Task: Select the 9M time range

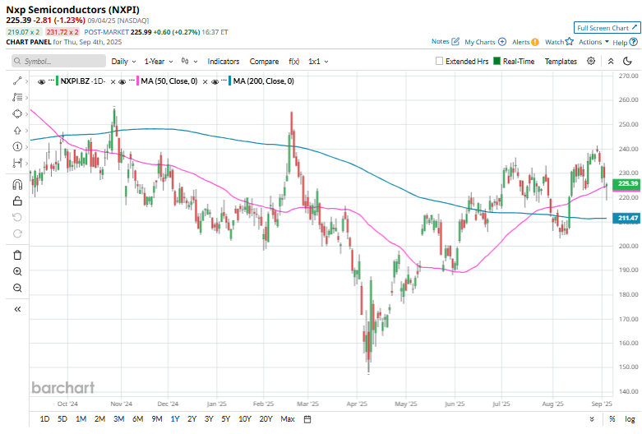Action: coord(157,419)
